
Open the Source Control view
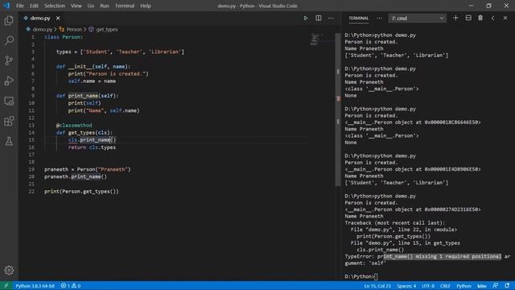pyautogui.click(x=9, y=60)
